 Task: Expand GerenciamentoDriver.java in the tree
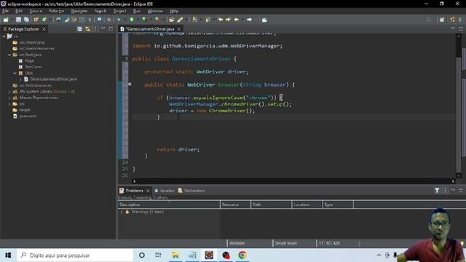point(20,79)
